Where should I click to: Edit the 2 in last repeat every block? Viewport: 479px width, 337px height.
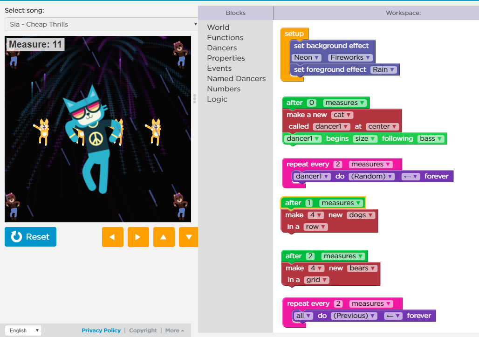(x=338, y=304)
